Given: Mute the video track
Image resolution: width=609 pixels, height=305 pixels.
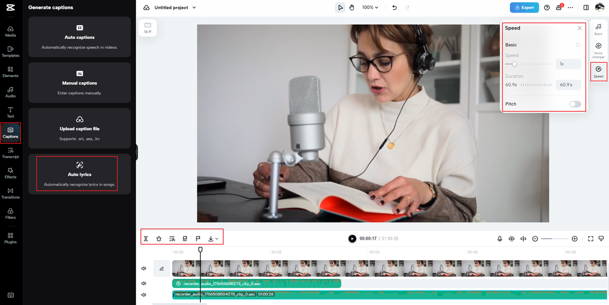Looking at the screenshot, I should tap(144, 268).
